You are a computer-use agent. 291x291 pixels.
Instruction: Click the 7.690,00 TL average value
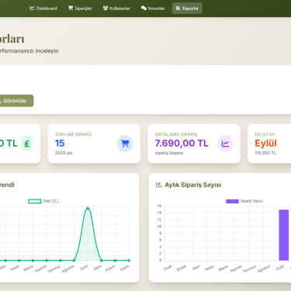[x=182, y=144]
